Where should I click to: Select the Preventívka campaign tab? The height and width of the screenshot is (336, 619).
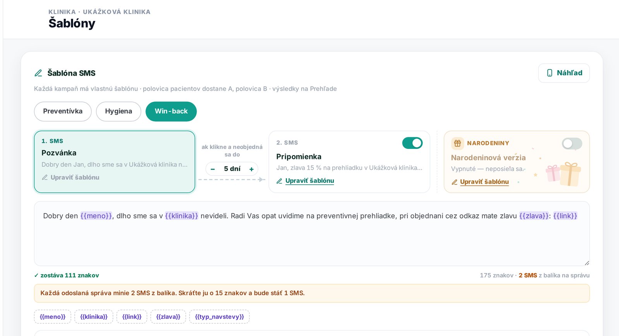pos(63,111)
